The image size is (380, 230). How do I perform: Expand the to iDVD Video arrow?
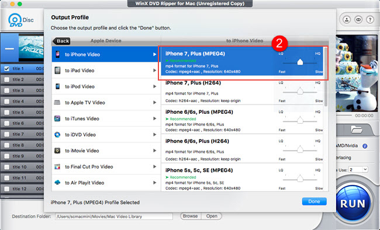[x=154, y=135]
